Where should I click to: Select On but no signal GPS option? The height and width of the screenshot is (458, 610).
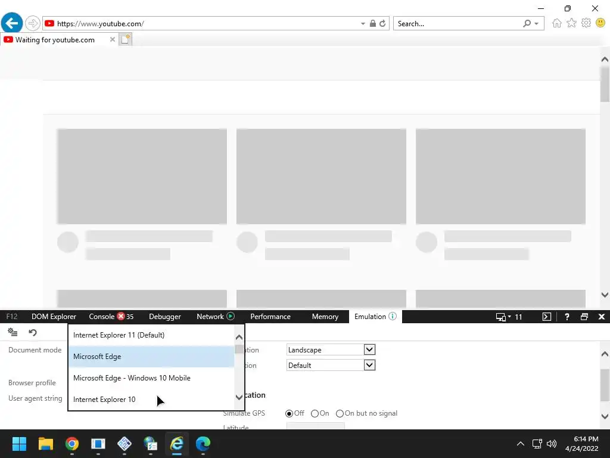point(340,414)
